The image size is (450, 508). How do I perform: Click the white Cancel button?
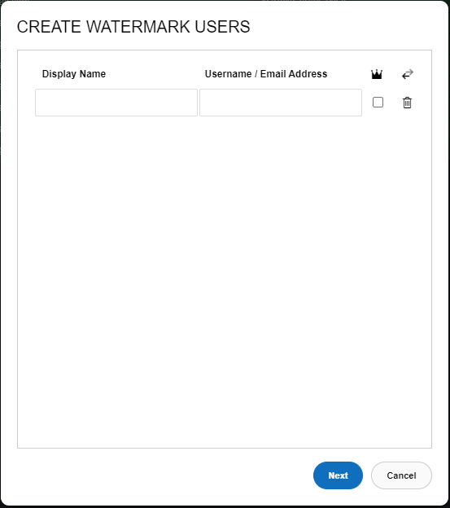pyautogui.click(x=401, y=475)
